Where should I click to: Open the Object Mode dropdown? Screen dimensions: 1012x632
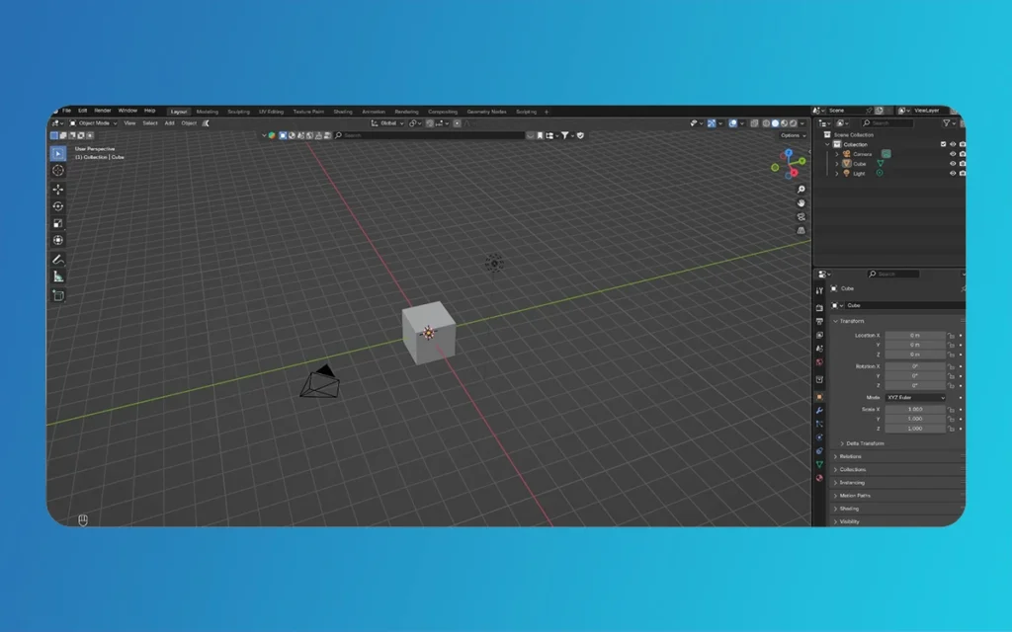94,123
